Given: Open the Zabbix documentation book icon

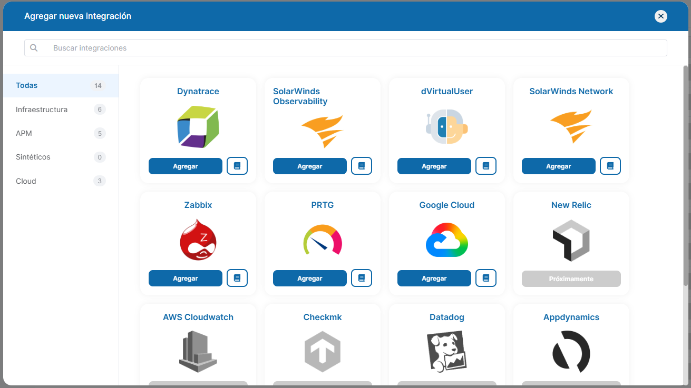Looking at the screenshot, I should tap(237, 278).
